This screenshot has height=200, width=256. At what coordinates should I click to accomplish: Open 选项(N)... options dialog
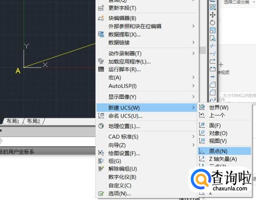119,194
